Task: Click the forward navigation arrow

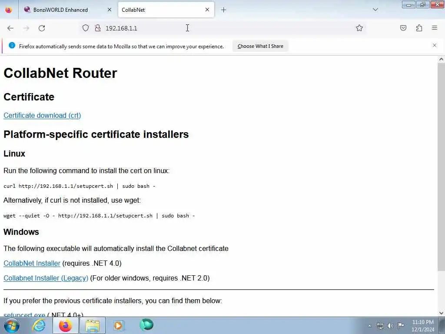Action: pyautogui.click(x=26, y=28)
